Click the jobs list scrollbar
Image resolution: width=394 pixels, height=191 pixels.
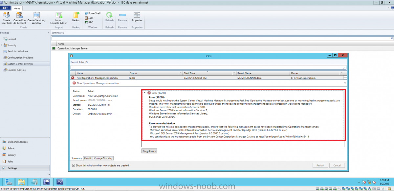click(345, 78)
